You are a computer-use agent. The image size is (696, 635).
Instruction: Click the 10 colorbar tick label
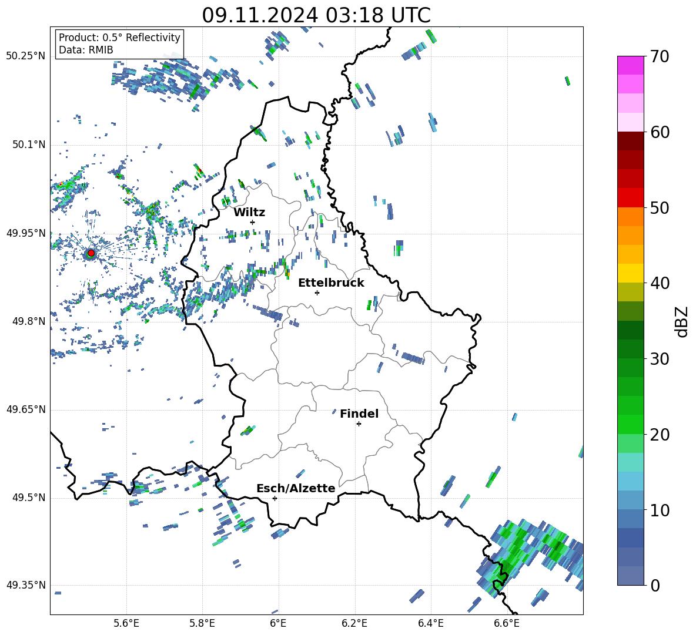[660, 510]
